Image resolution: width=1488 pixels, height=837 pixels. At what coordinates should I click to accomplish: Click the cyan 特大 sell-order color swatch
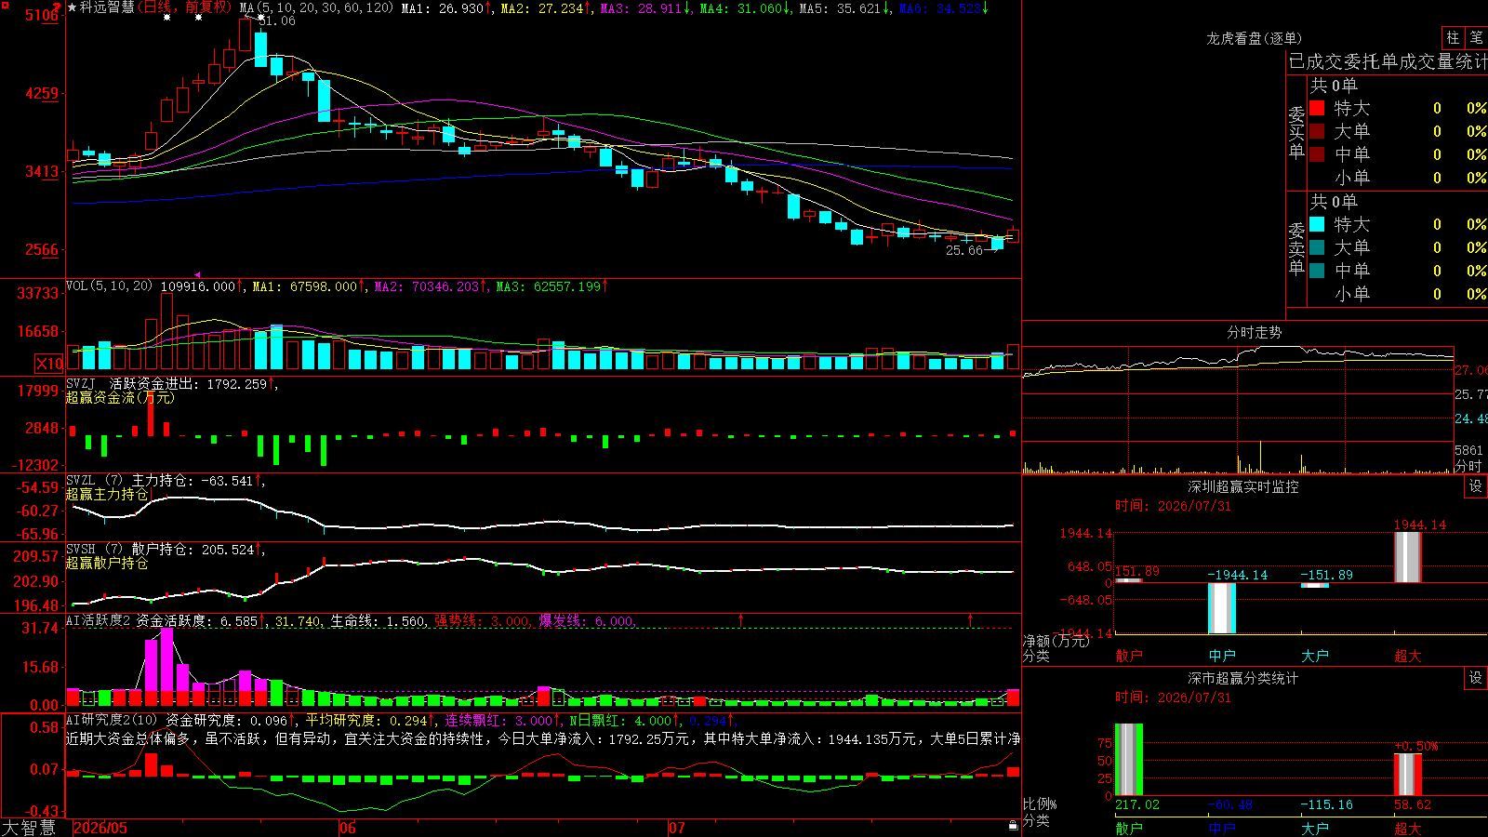[1317, 224]
